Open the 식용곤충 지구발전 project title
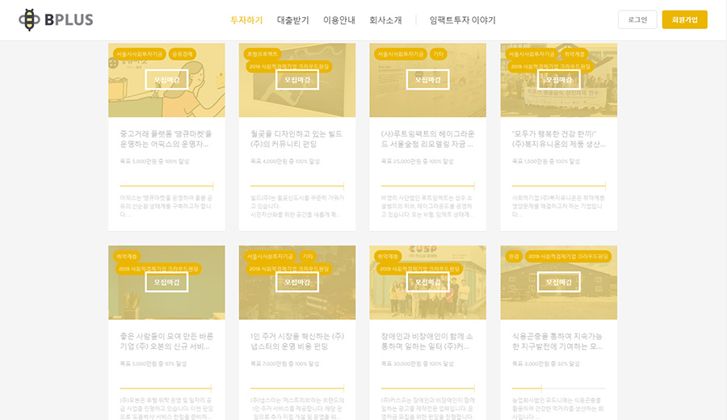The image size is (727, 420). (558, 340)
